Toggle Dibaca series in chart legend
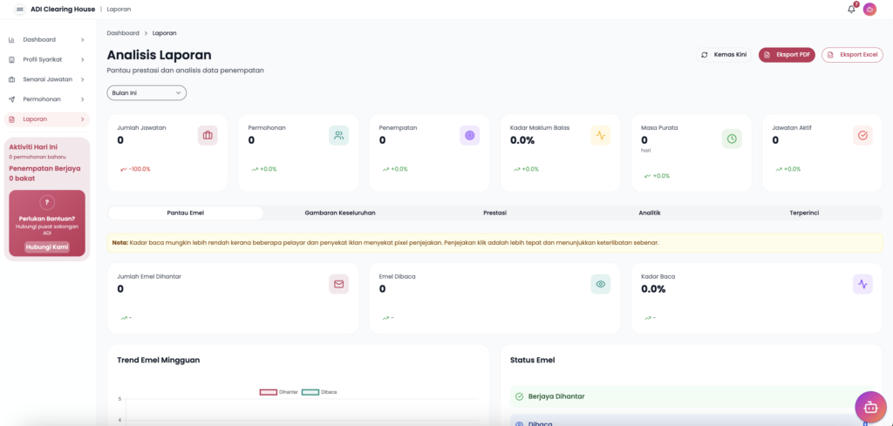 pos(320,392)
